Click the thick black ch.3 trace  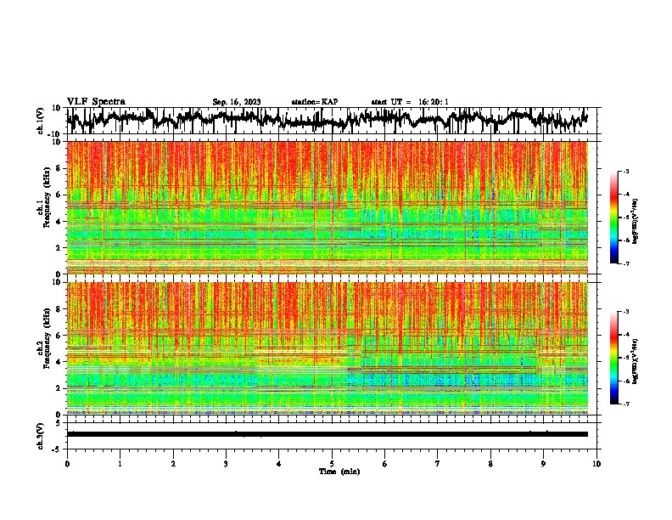328,434
